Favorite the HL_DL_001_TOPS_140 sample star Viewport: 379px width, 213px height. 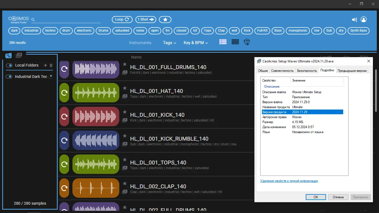click(125, 159)
